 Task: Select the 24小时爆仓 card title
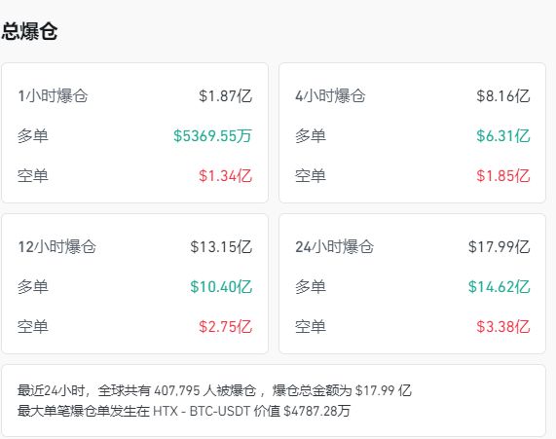pos(334,247)
